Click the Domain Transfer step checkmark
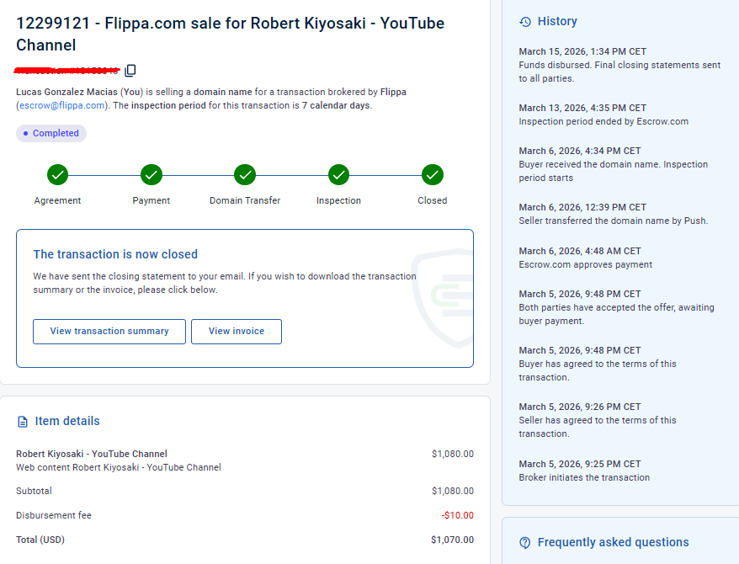This screenshot has width=739, height=564. pos(245,175)
